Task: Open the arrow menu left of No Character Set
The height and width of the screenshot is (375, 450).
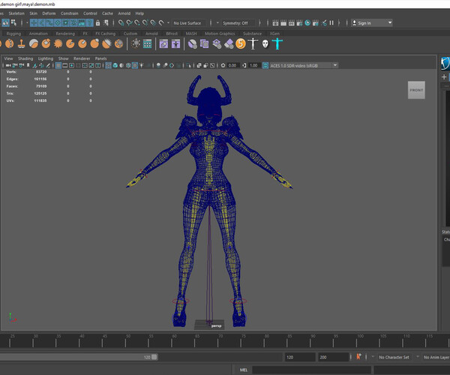Action: 373,357
